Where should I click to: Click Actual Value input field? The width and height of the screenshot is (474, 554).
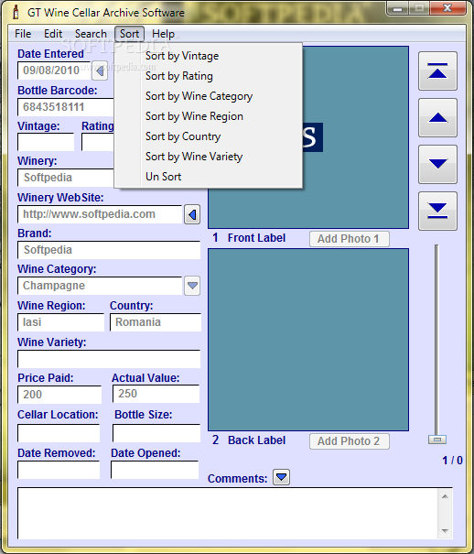[x=156, y=394]
